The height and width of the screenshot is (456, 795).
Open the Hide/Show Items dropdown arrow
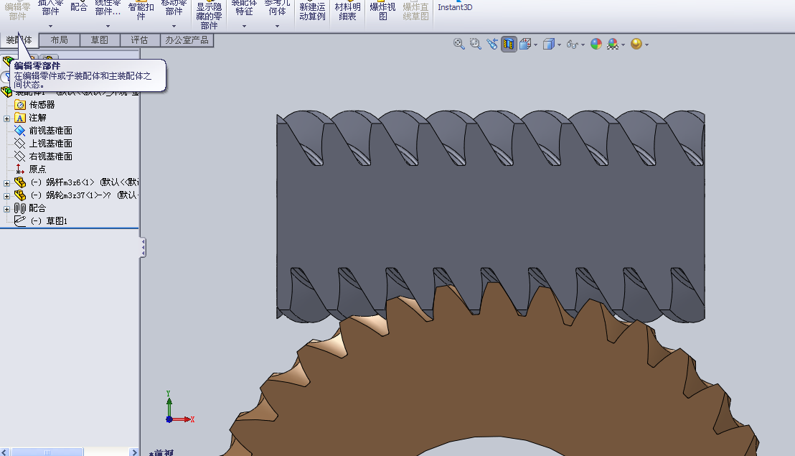583,45
